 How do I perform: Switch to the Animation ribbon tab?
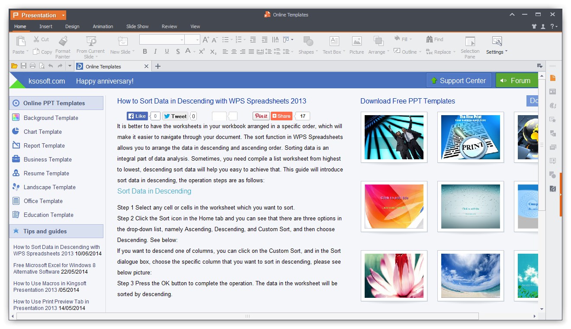[x=103, y=26]
